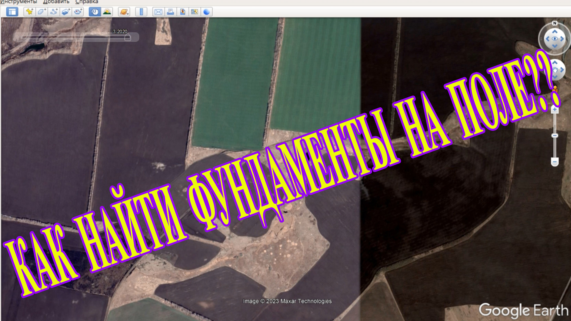Open the Добавить menu
Viewport: 571px width, 321px height.
coord(56,2)
